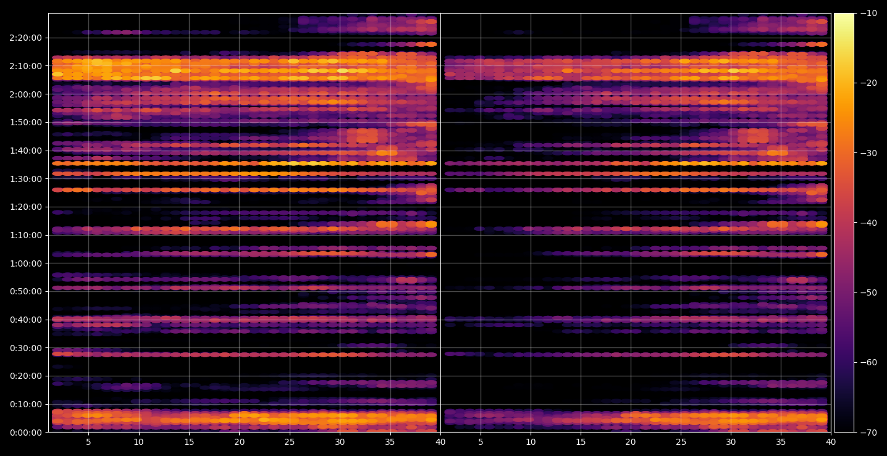
Task: Click the −50 colorbar tick label
Action: [x=868, y=292]
